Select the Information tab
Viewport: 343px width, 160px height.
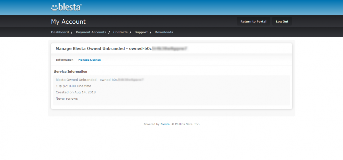tap(64, 60)
